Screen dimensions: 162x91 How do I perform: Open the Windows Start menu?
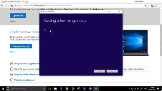(3, 89)
